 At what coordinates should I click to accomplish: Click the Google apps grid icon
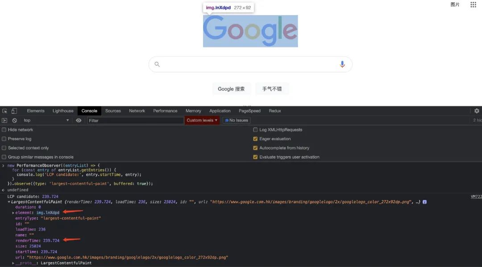tap(473, 4)
